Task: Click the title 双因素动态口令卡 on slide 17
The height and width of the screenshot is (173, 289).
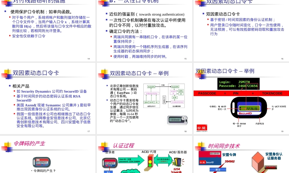Action: tap(36, 73)
